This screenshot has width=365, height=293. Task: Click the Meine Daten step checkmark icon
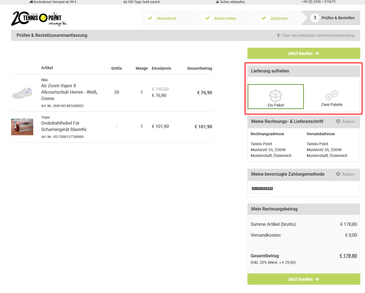207,18
